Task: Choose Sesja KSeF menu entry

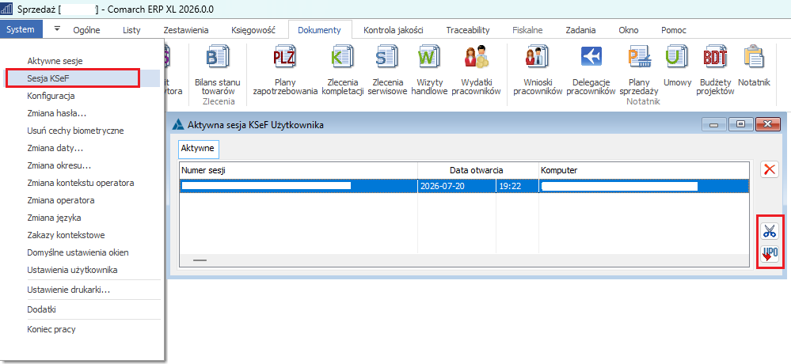Action: pyautogui.click(x=82, y=78)
